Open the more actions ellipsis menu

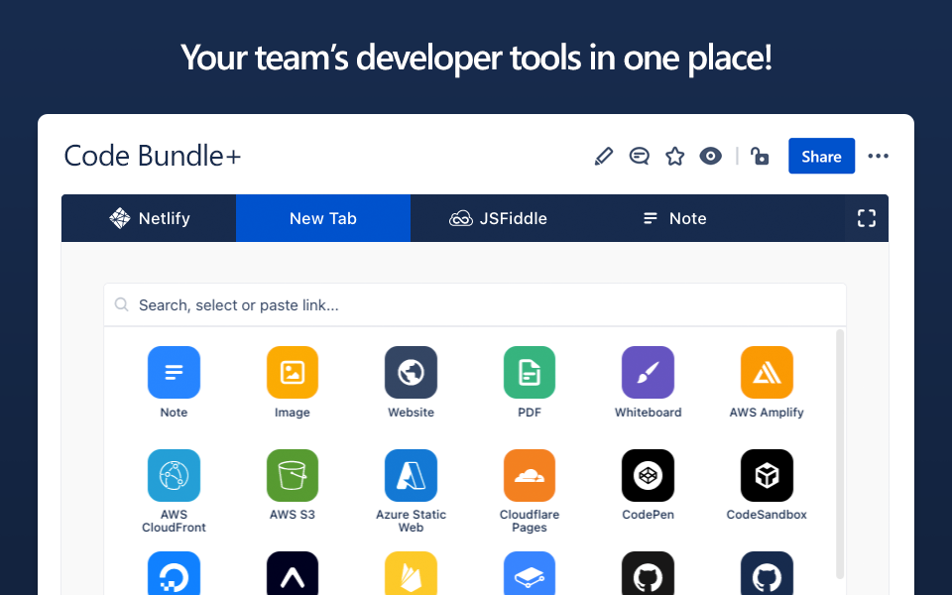(878, 156)
